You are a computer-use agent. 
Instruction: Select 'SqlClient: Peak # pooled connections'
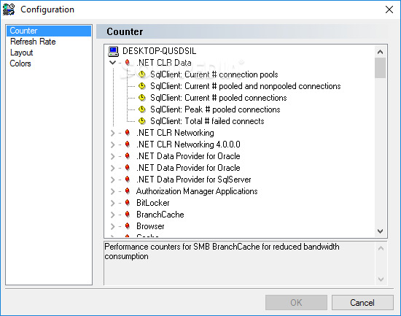tap(215, 109)
